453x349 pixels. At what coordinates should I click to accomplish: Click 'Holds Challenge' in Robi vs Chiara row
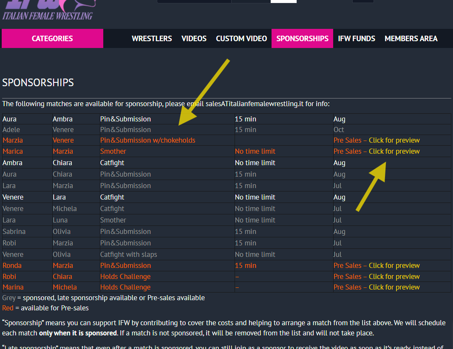(125, 276)
